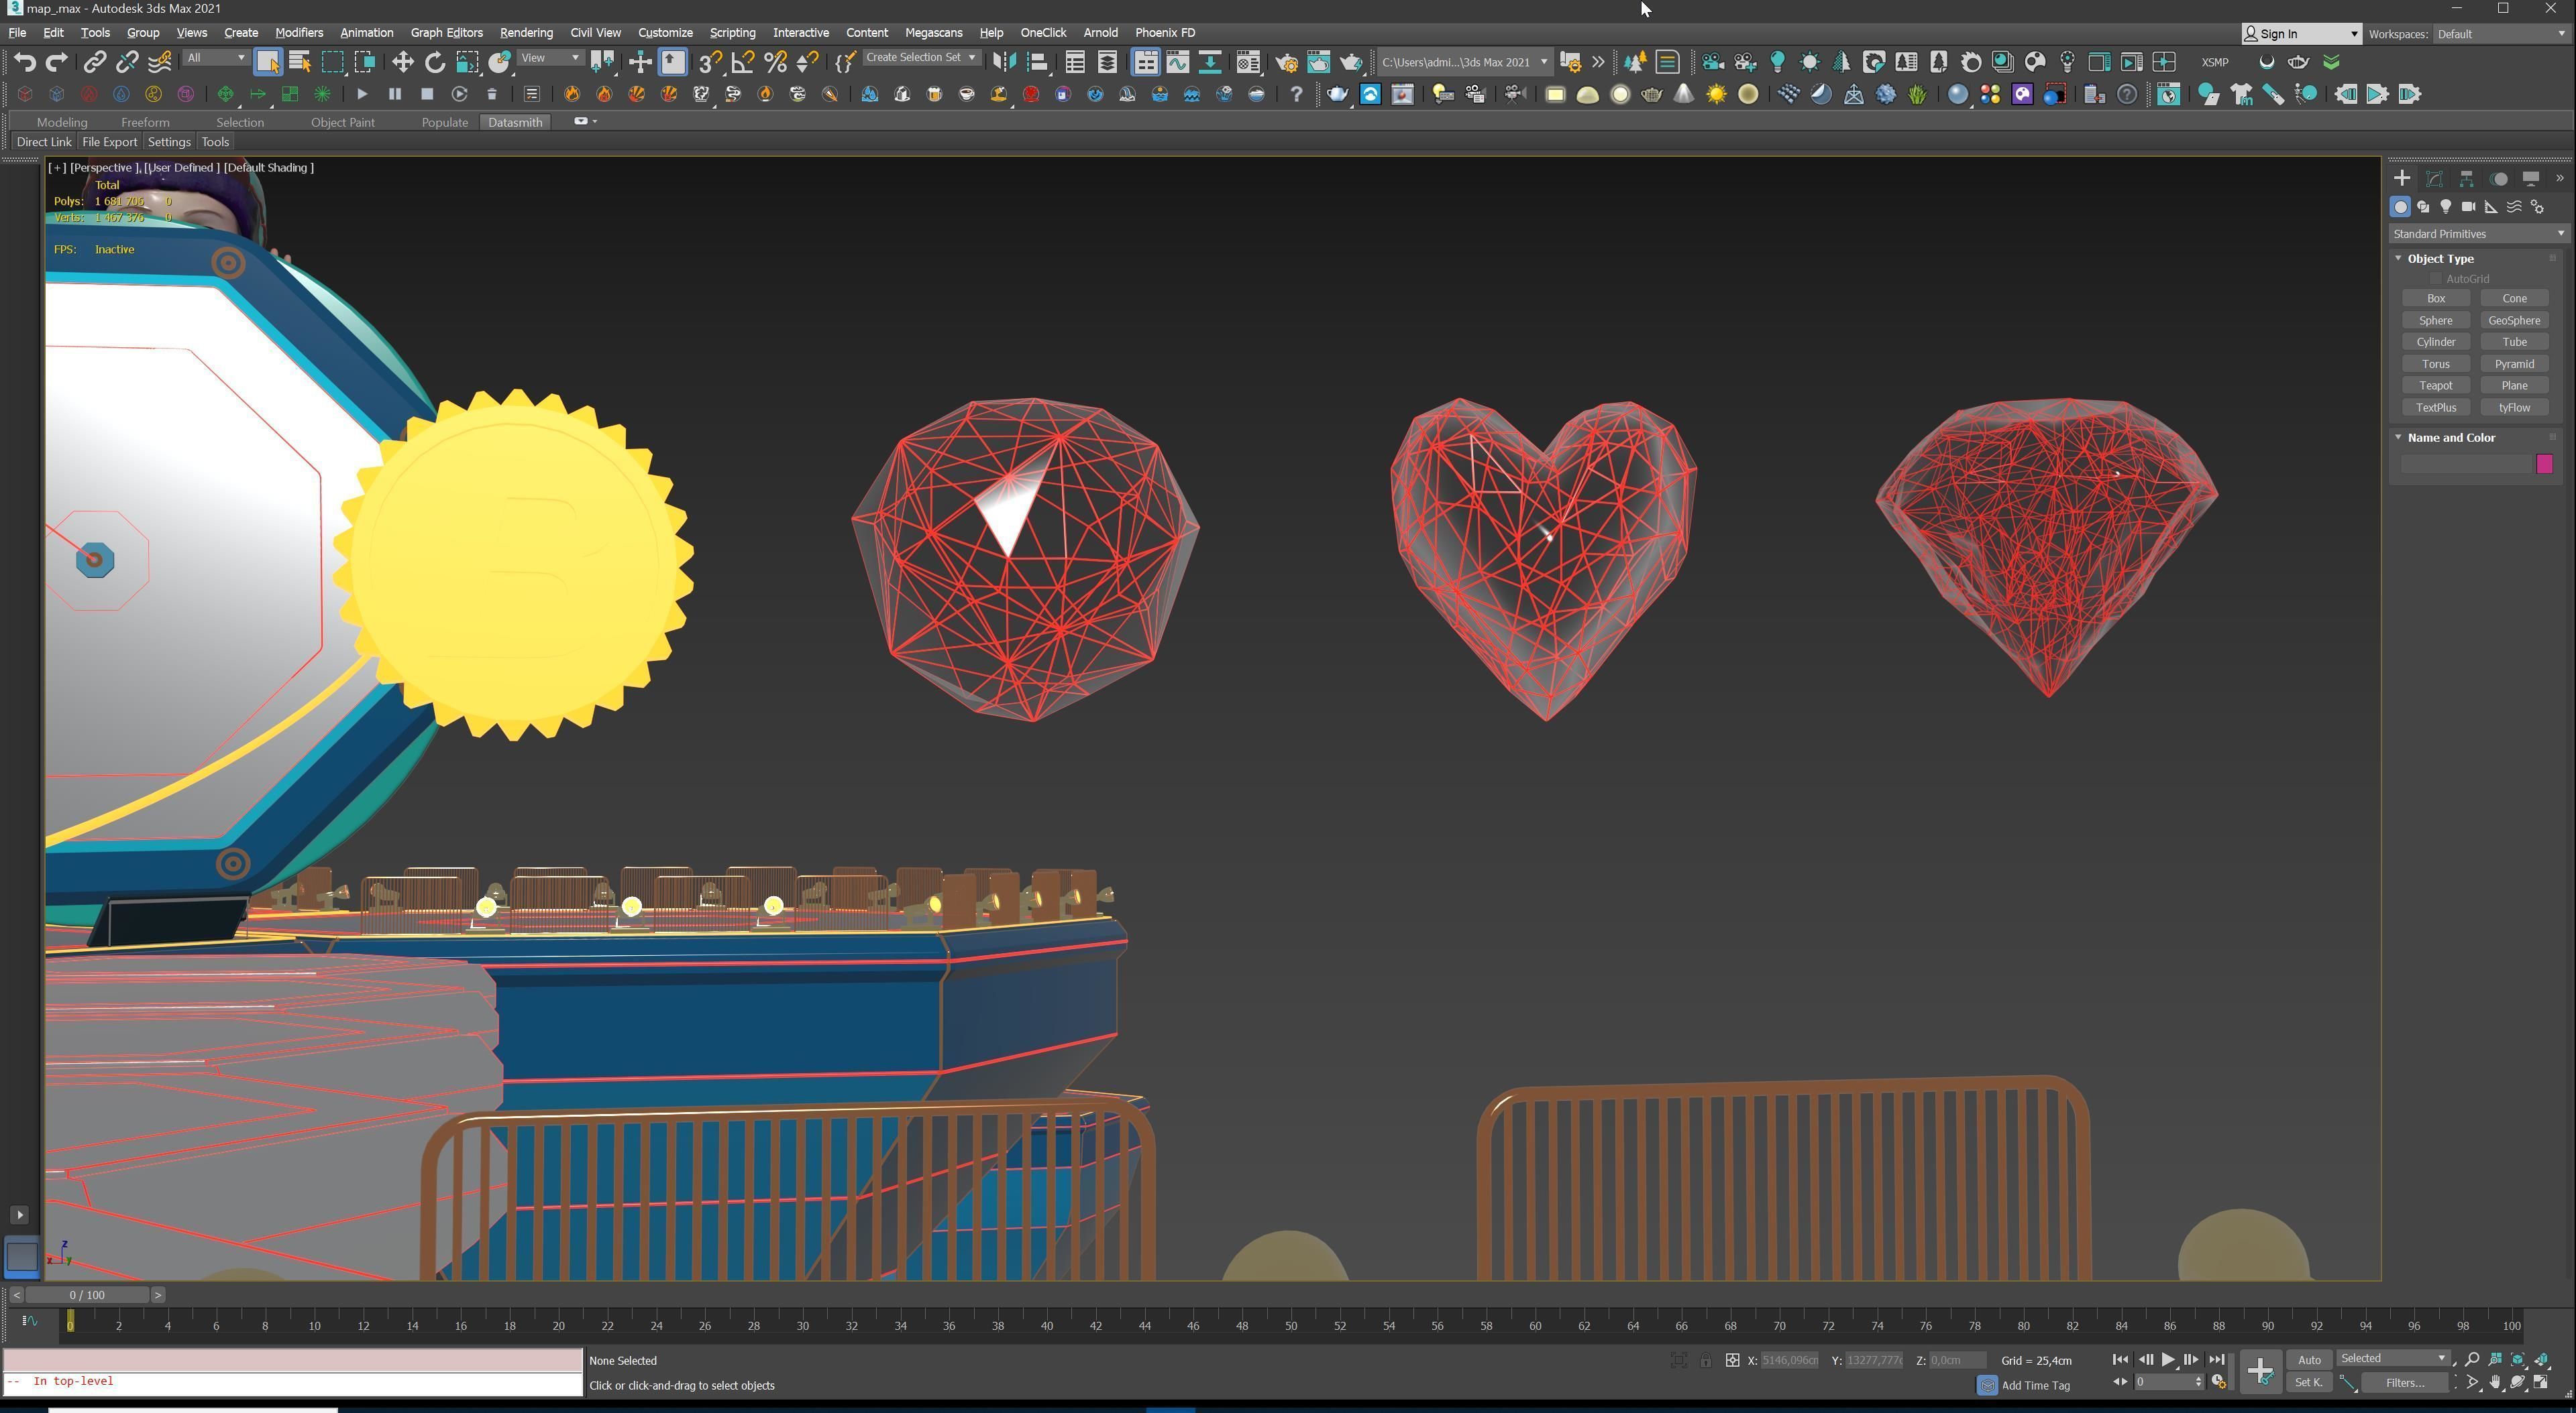Switch to the Freeform ribbon tab
The height and width of the screenshot is (1413, 2576).
[x=145, y=122]
